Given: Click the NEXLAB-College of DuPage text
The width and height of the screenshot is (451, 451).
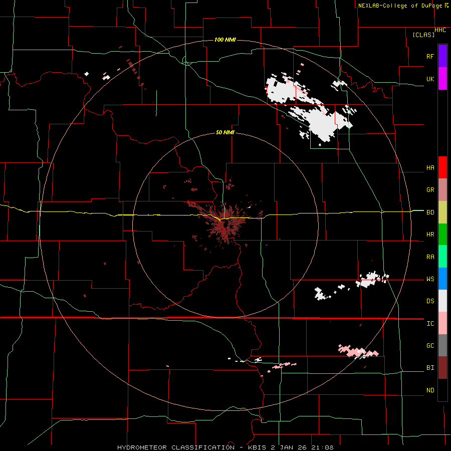Looking at the screenshot, I should point(401,6).
